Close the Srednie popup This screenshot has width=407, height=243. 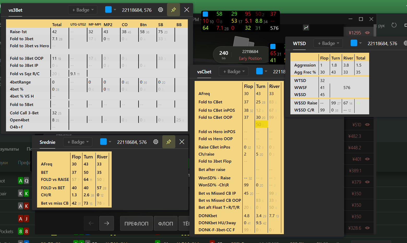182,142
